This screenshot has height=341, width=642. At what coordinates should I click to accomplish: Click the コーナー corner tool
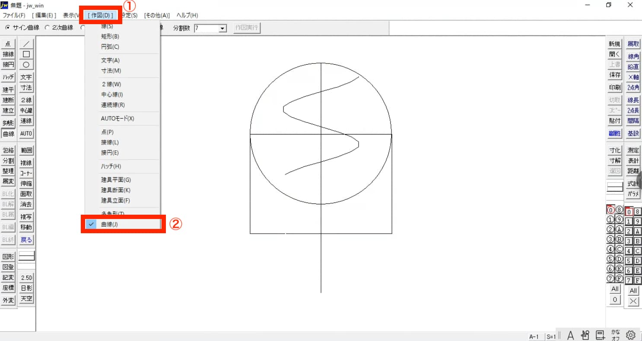point(26,173)
